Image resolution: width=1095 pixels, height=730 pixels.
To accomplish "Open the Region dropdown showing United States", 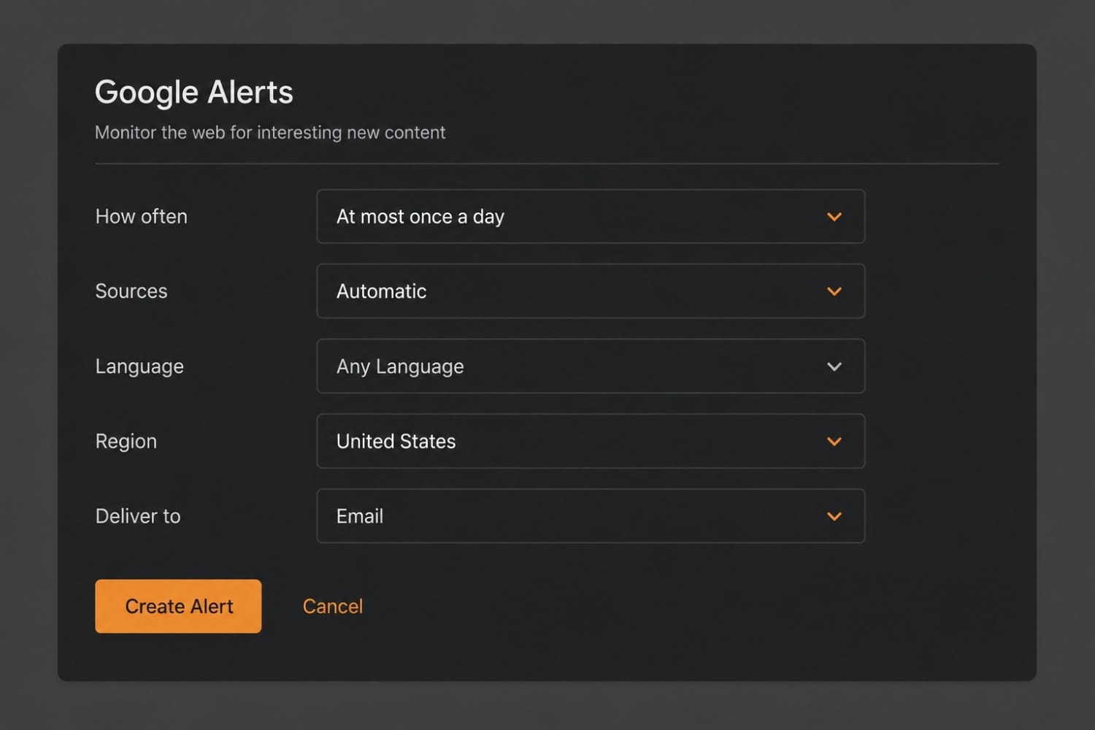I will click(x=591, y=441).
